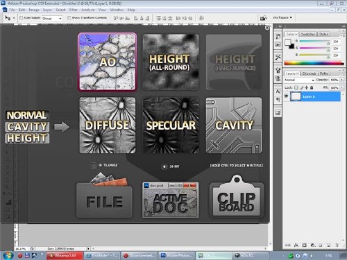Open the Auto Select Group dropdown
Viewport: 347px width, 260px height.
pyautogui.click(x=52, y=18)
